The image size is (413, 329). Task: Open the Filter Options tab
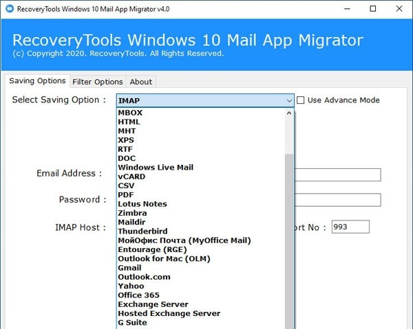pyautogui.click(x=98, y=82)
